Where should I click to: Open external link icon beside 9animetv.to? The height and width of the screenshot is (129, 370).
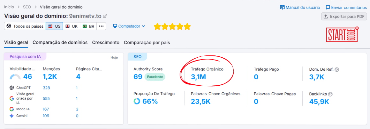pos(105,16)
